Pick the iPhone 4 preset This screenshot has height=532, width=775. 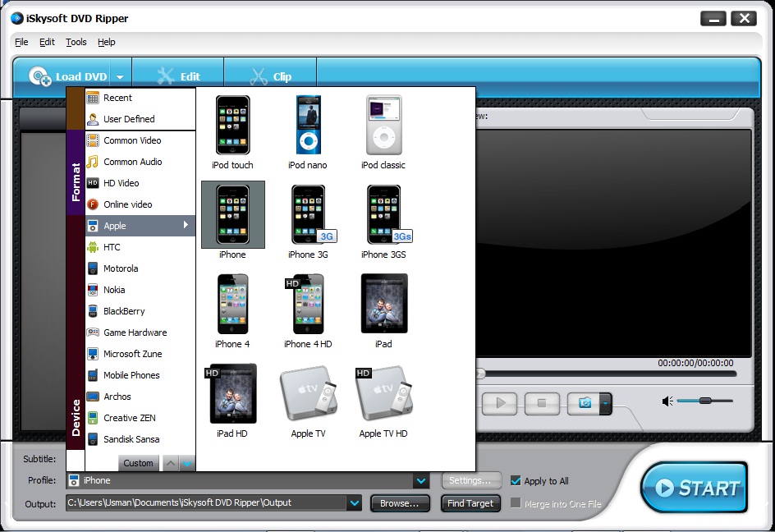(x=232, y=311)
